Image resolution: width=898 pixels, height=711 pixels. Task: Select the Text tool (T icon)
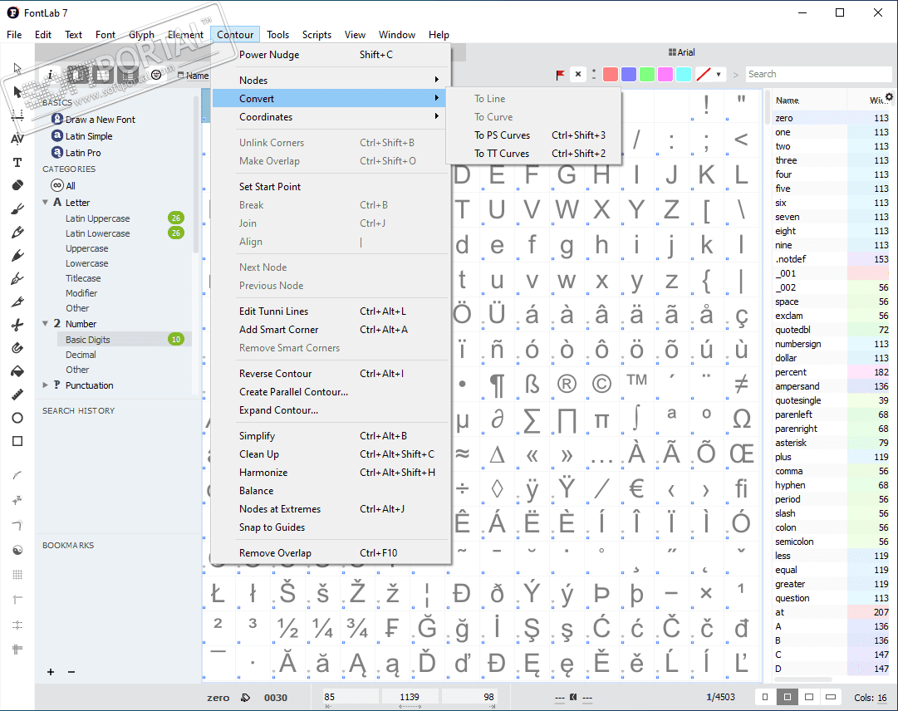[x=17, y=163]
